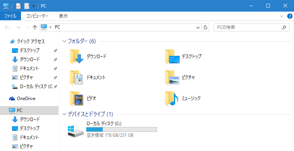This screenshot has height=151, width=294.
Task: Click the PC path in the address bar
Action: (57, 27)
